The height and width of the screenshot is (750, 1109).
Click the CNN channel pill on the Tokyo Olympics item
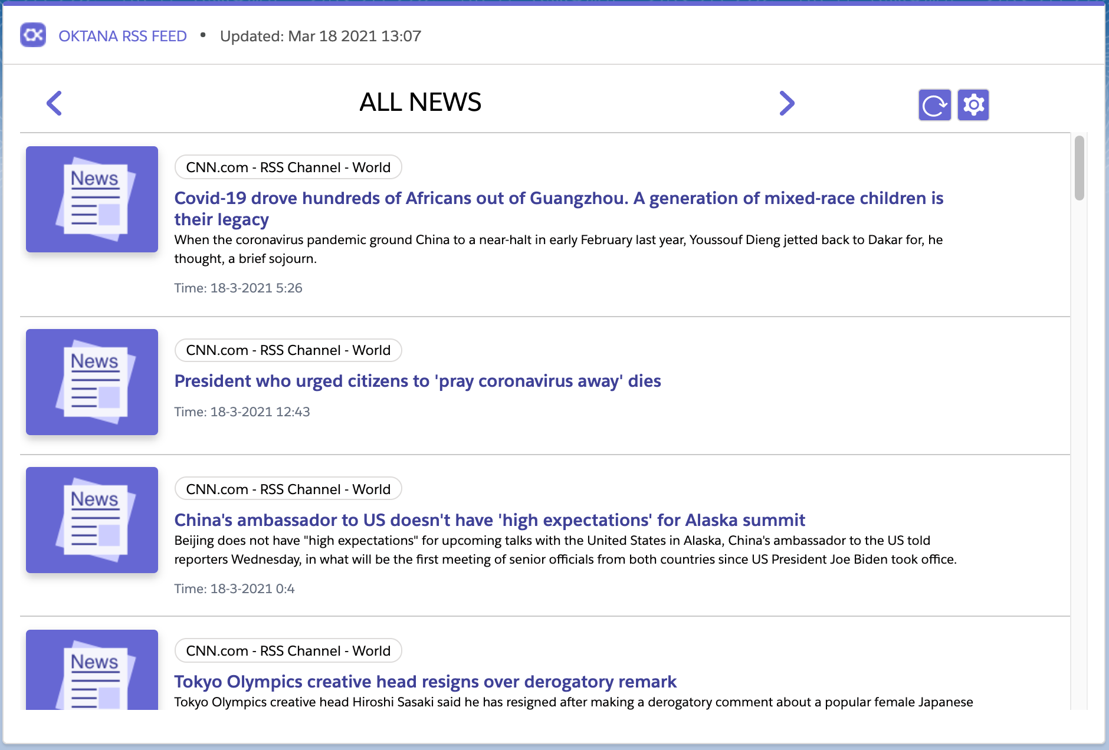point(288,650)
